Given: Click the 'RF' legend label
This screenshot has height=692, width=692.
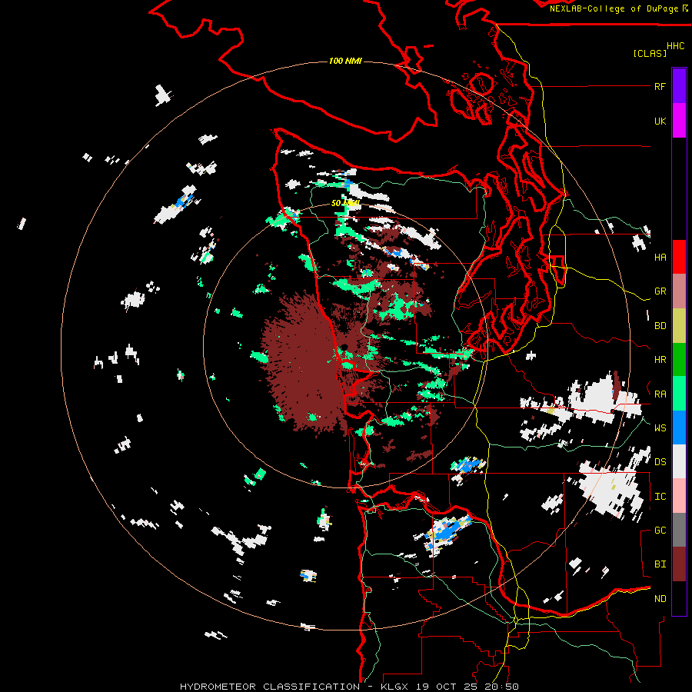Looking at the screenshot, I should pyautogui.click(x=660, y=87).
